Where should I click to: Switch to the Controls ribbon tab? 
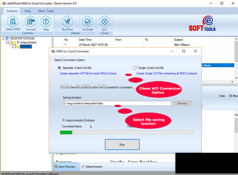click(12, 11)
